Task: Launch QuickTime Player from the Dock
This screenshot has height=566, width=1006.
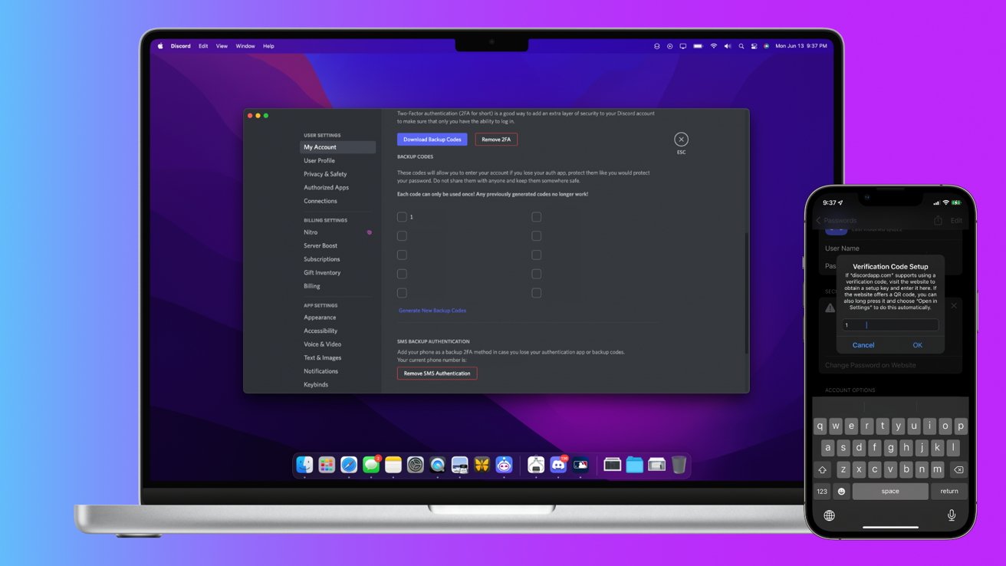Action: [x=438, y=465]
